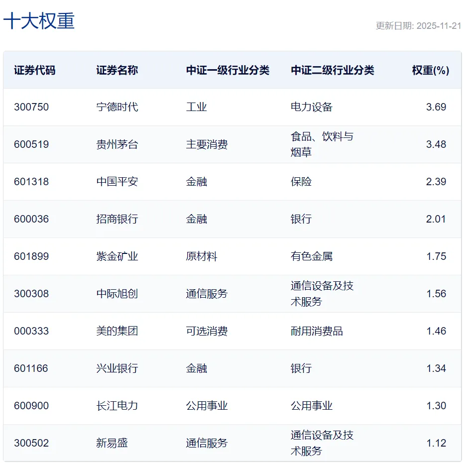Click 工业 in the 宁德时代 row
Viewport: 463px width, 463px height.
click(x=196, y=107)
